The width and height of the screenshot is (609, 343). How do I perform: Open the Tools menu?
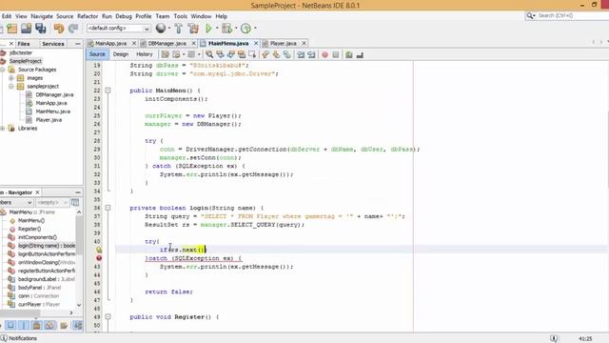[180, 16]
